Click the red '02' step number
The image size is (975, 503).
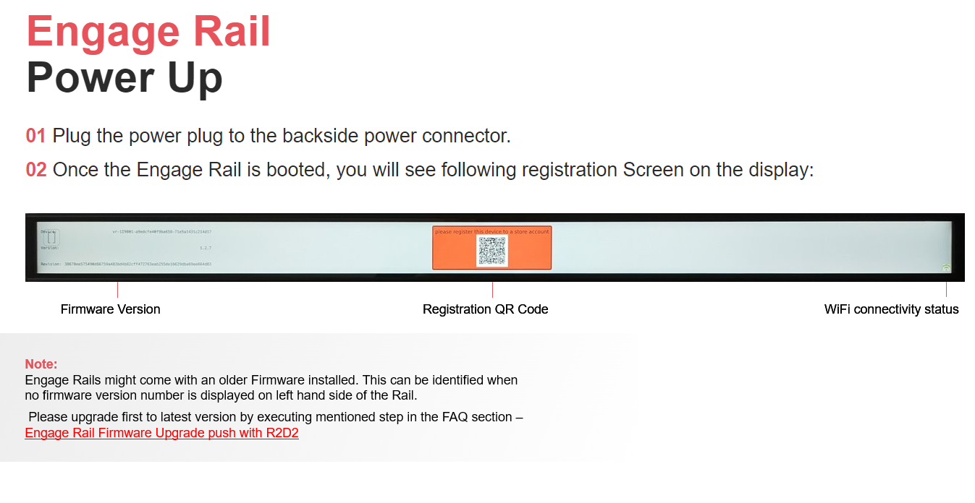pos(36,170)
